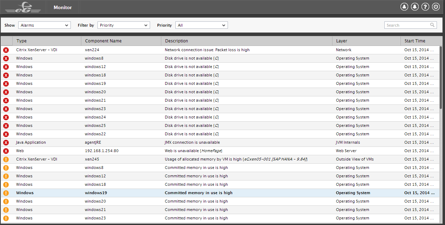The height and width of the screenshot is (225, 445).
Task: Click 'Web is unavailable {HomePage}' description
Action: 194,151
